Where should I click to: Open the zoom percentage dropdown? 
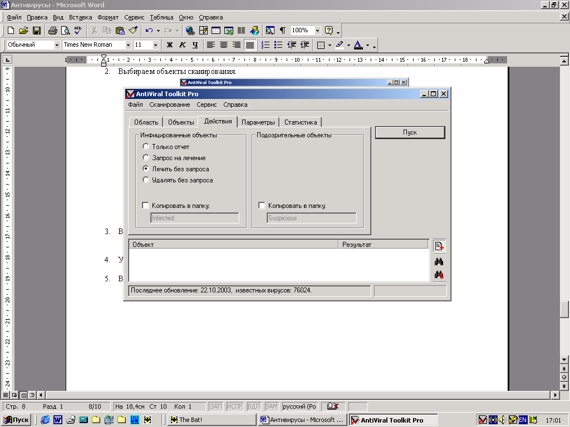coord(317,31)
